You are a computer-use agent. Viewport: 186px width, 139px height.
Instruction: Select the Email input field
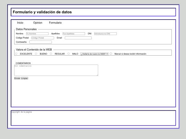tap(78, 38)
